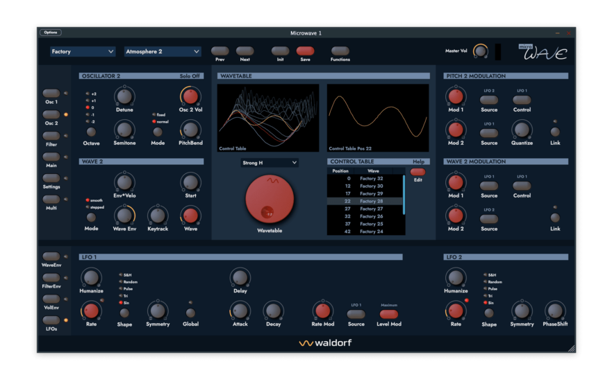612x375 pixels.
Task: Toggle the Pitch 2 Modulation Link switch
Action: (x=555, y=132)
